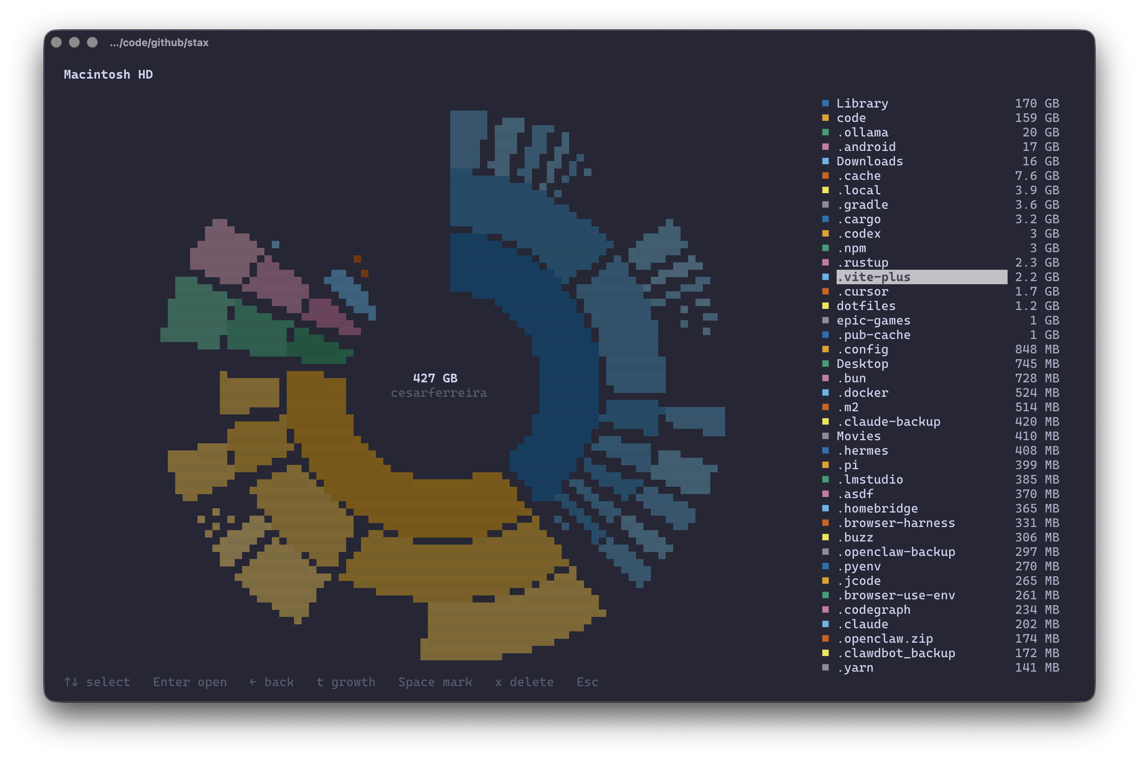Click the back arrow hint
The width and height of the screenshot is (1139, 760).
271,682
